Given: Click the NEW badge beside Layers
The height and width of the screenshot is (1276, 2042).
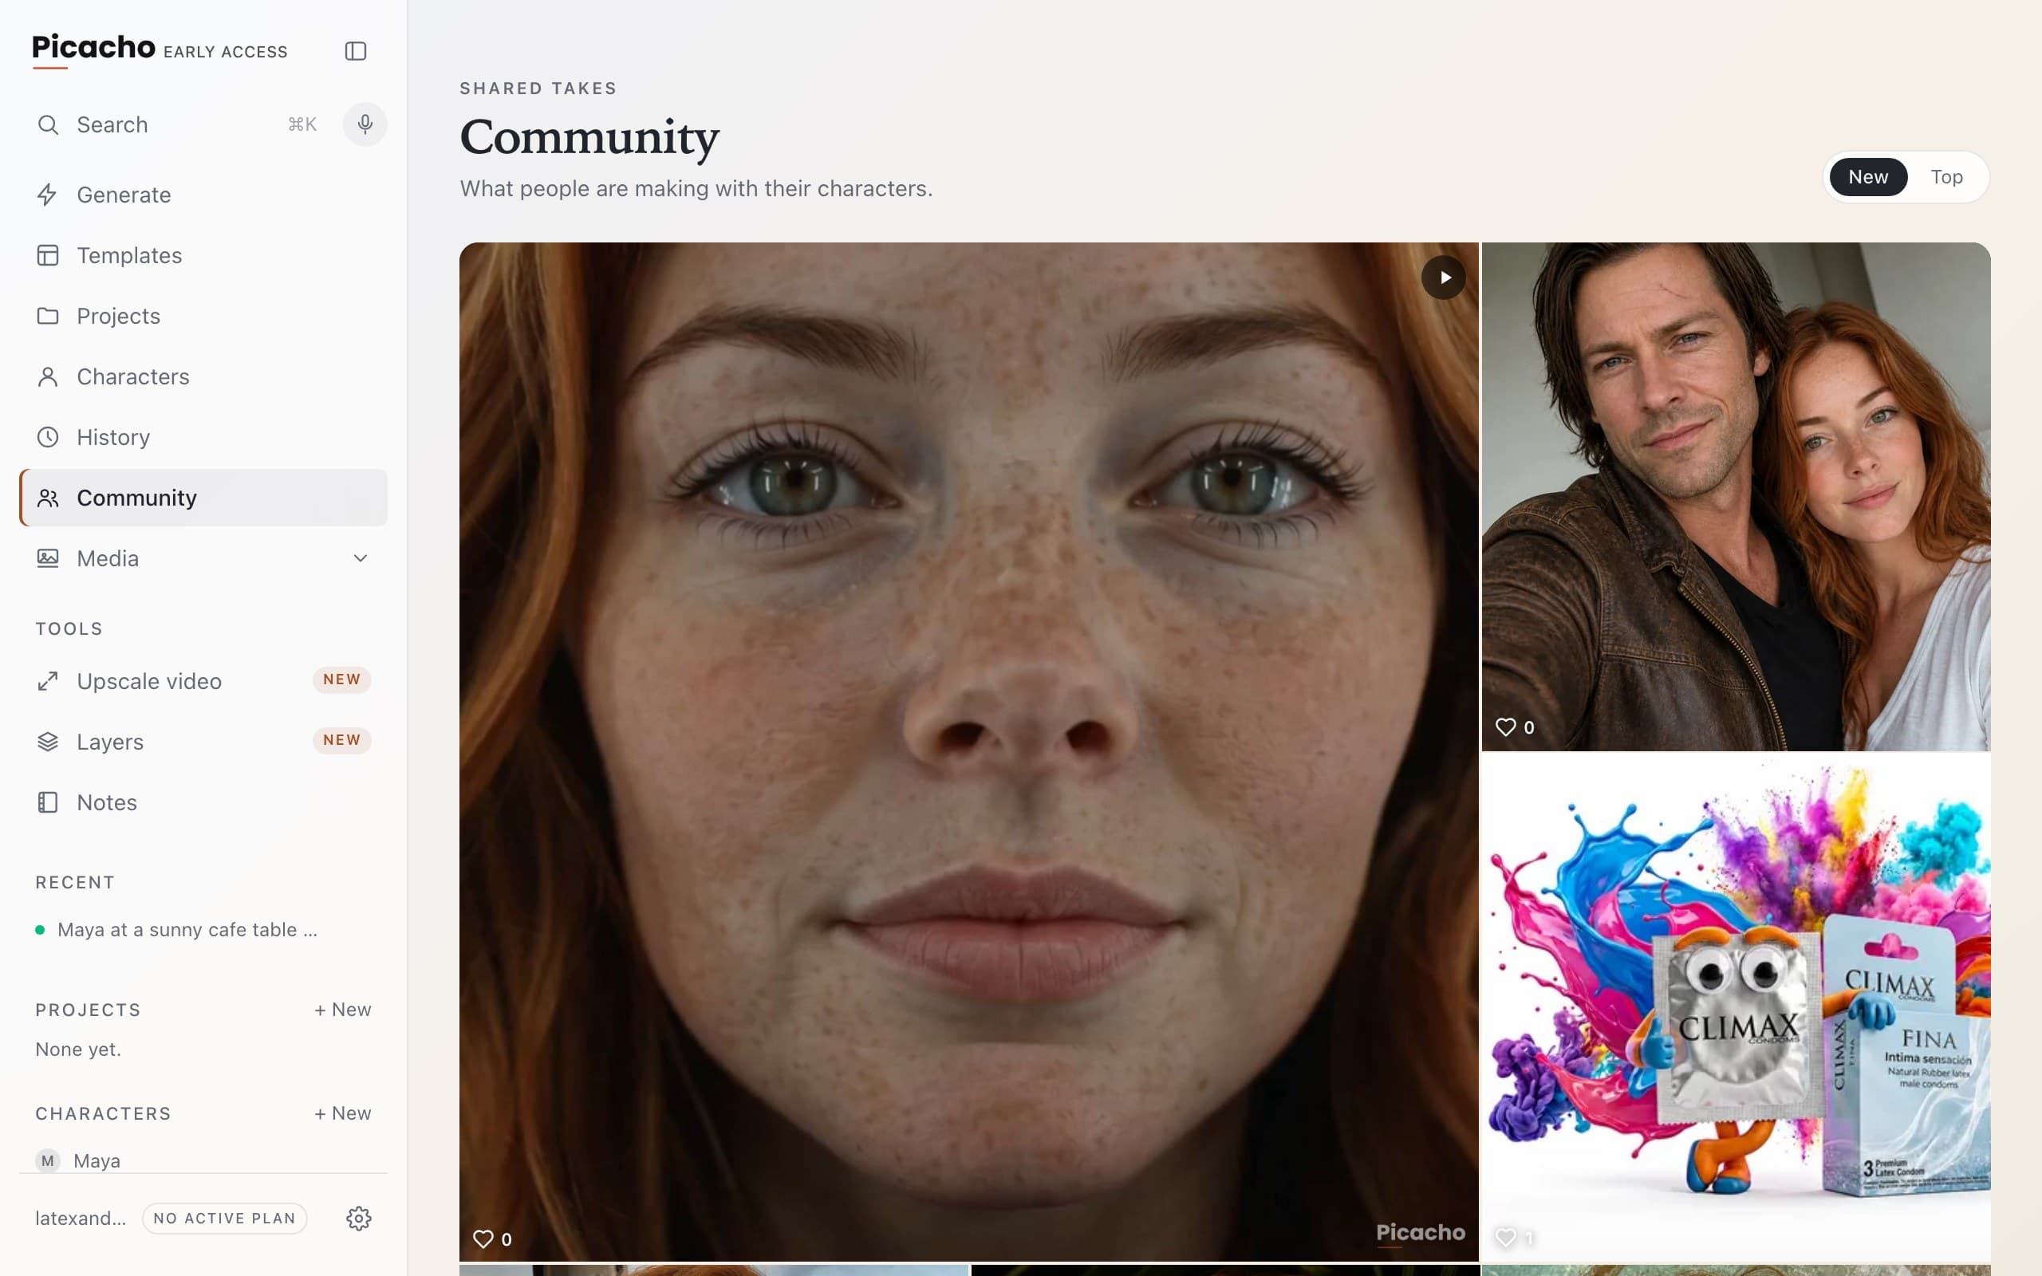Looking at the screenshot, I should pos(341,740).
